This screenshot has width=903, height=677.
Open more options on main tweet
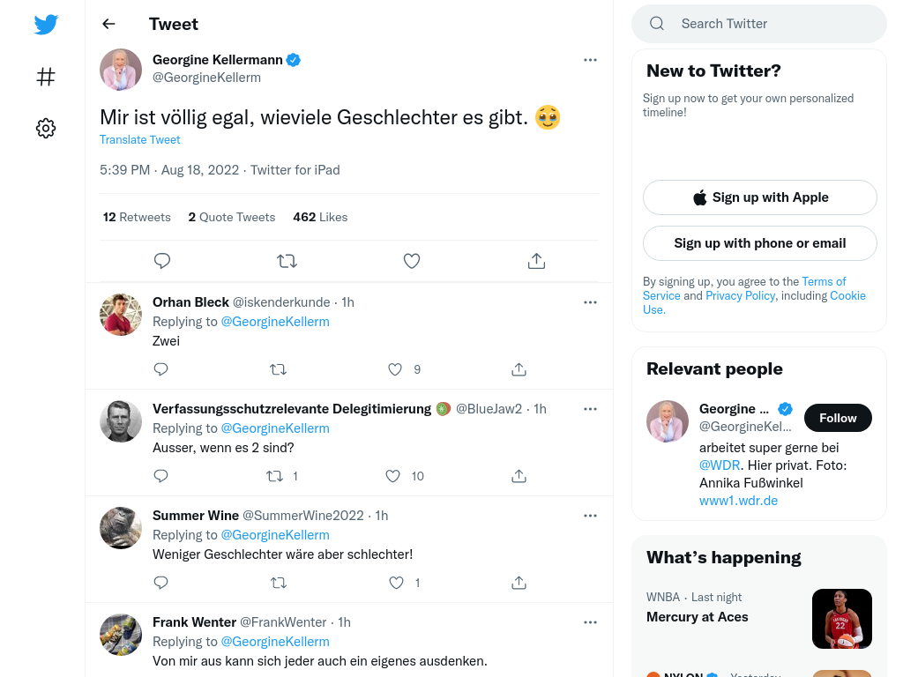590,60
